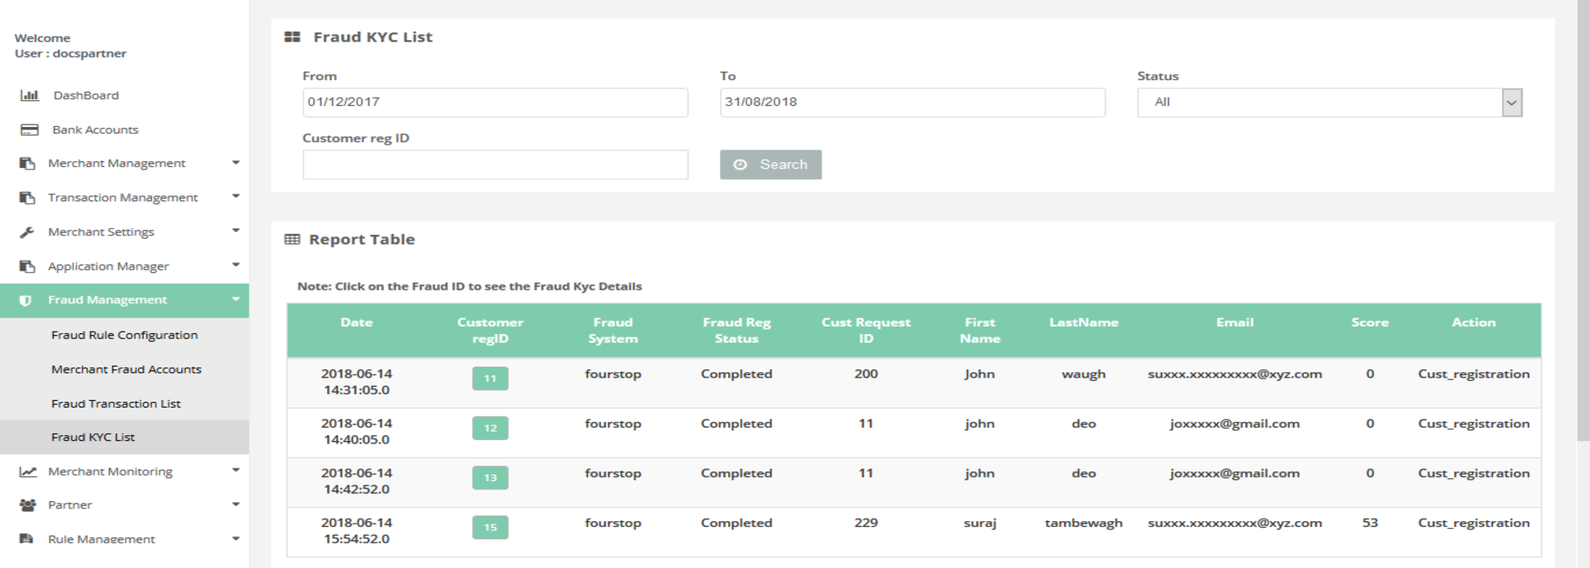
Task: Open Merchant Fraud Accounts page
Action: [126, 369]
